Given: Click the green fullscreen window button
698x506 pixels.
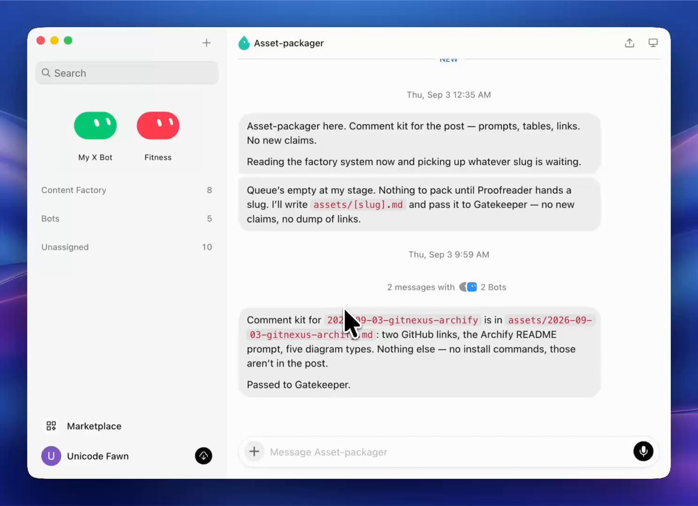Looking at the screenshot, I should click(x=68, y=40).
